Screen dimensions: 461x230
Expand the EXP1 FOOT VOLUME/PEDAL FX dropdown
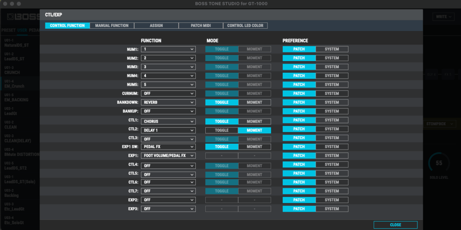(x=168, y=155)
